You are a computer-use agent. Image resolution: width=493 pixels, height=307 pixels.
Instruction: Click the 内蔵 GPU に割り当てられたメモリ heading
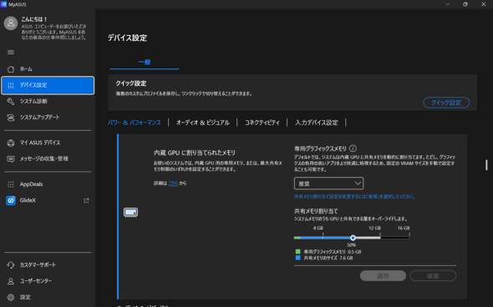[195, 153]
